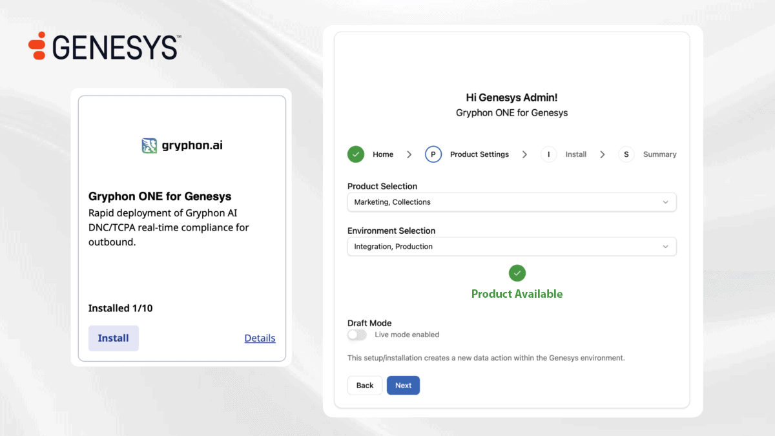Click the green Home step checkmark
Screen dimensions: 775x436
point(356,154)
